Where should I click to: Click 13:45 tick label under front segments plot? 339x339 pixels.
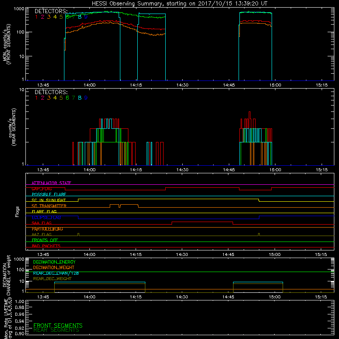43,85
